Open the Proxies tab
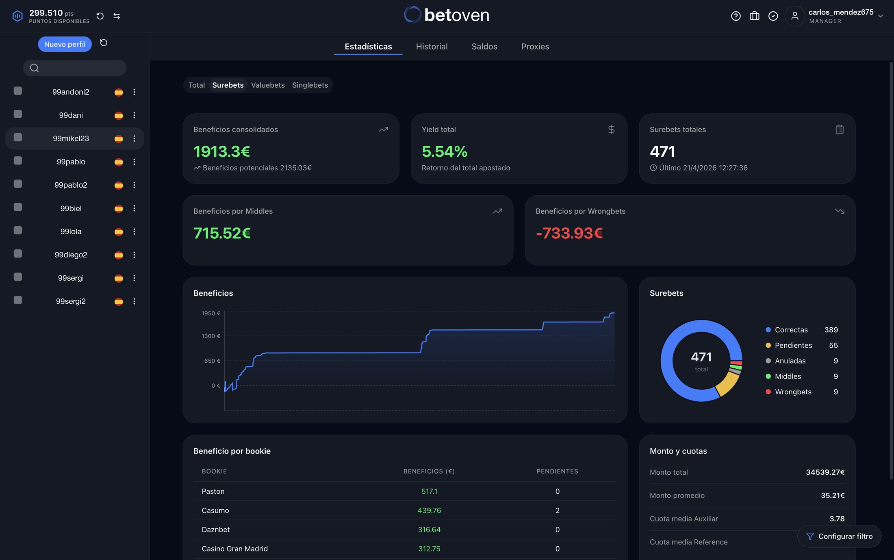The image size is (894, 560). [535, 46]
